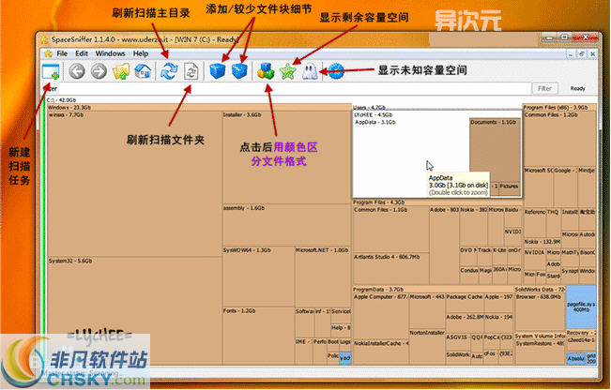
Task: Click the green Go Back arrow
Action: click(77, 71)
